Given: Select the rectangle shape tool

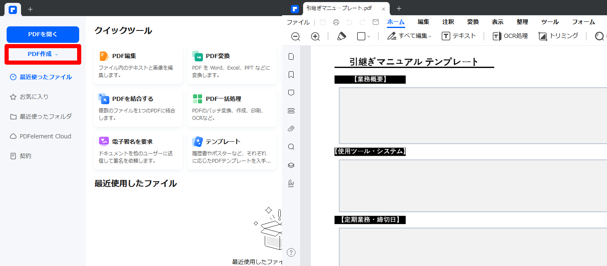Looking at the screenshot, I should point(361,36).
